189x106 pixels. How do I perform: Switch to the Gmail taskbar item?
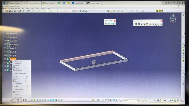[24, 3]
